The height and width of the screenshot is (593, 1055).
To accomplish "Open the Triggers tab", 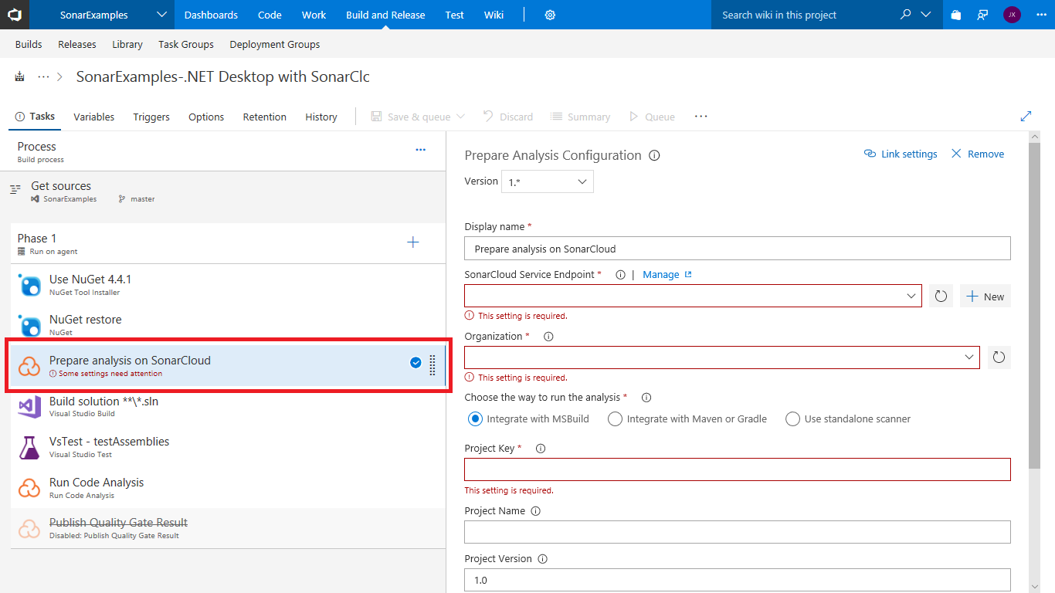I will click(151, 117).
